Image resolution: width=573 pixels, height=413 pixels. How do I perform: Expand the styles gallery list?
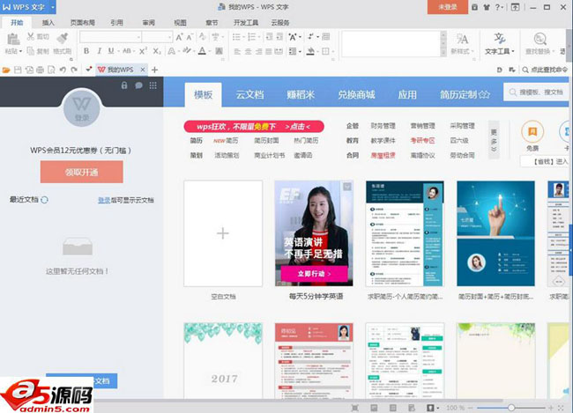[x=443, y=53]
